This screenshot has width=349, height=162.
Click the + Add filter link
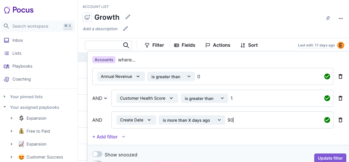tap(105, 137)
